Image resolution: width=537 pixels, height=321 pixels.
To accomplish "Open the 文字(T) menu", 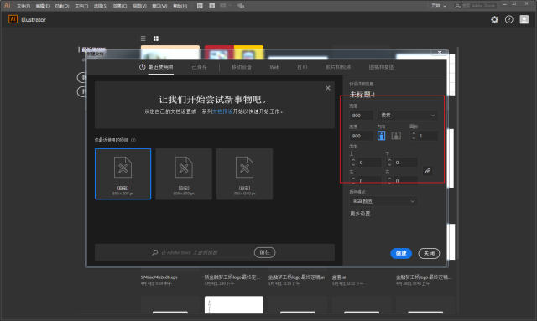I will [81, 6].
